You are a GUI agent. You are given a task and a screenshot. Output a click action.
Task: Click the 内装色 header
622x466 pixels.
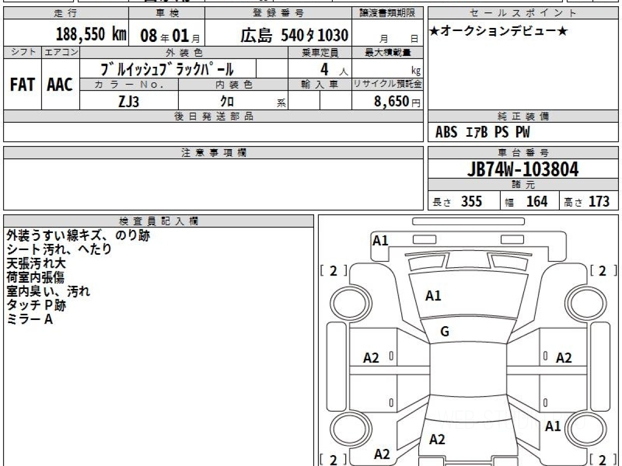233,84
